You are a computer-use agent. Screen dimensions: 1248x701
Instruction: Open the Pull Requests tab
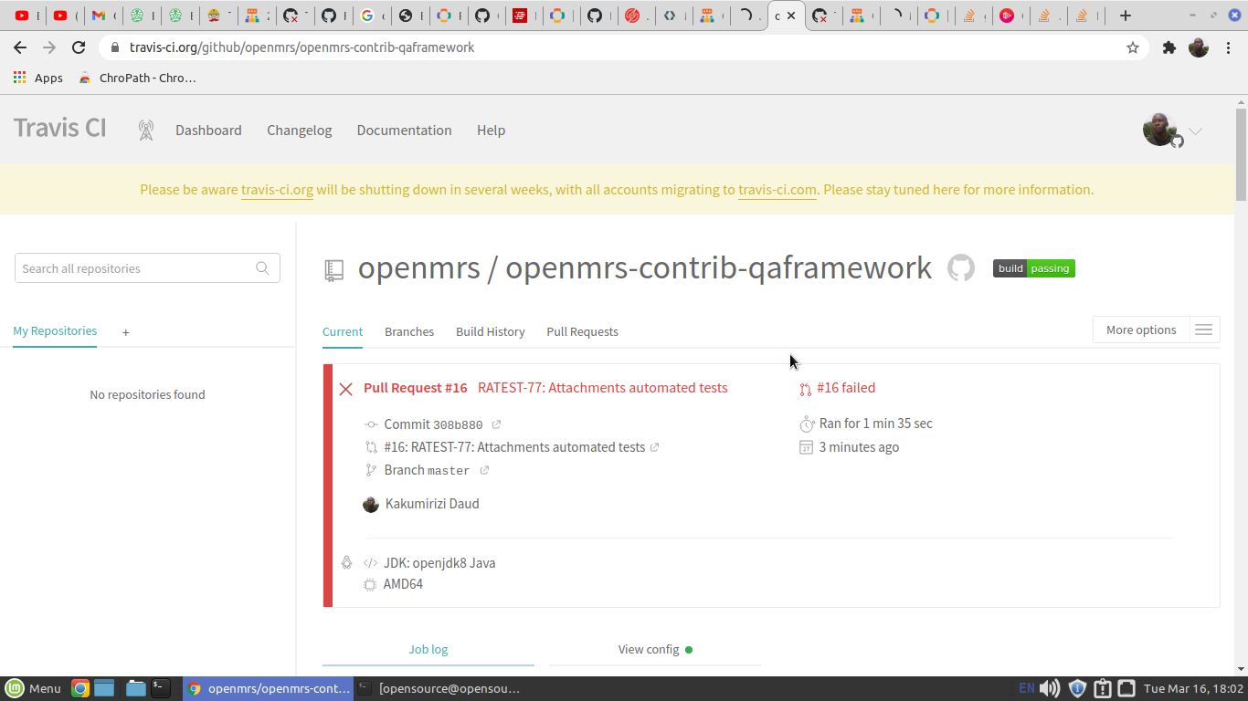(x=582, y=331)
